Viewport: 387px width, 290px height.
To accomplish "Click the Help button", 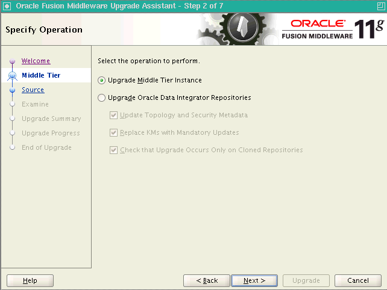I will click(x=30, y=280).
